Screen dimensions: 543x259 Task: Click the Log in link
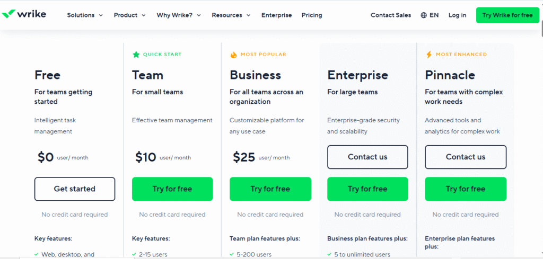(x=457, y=15)
